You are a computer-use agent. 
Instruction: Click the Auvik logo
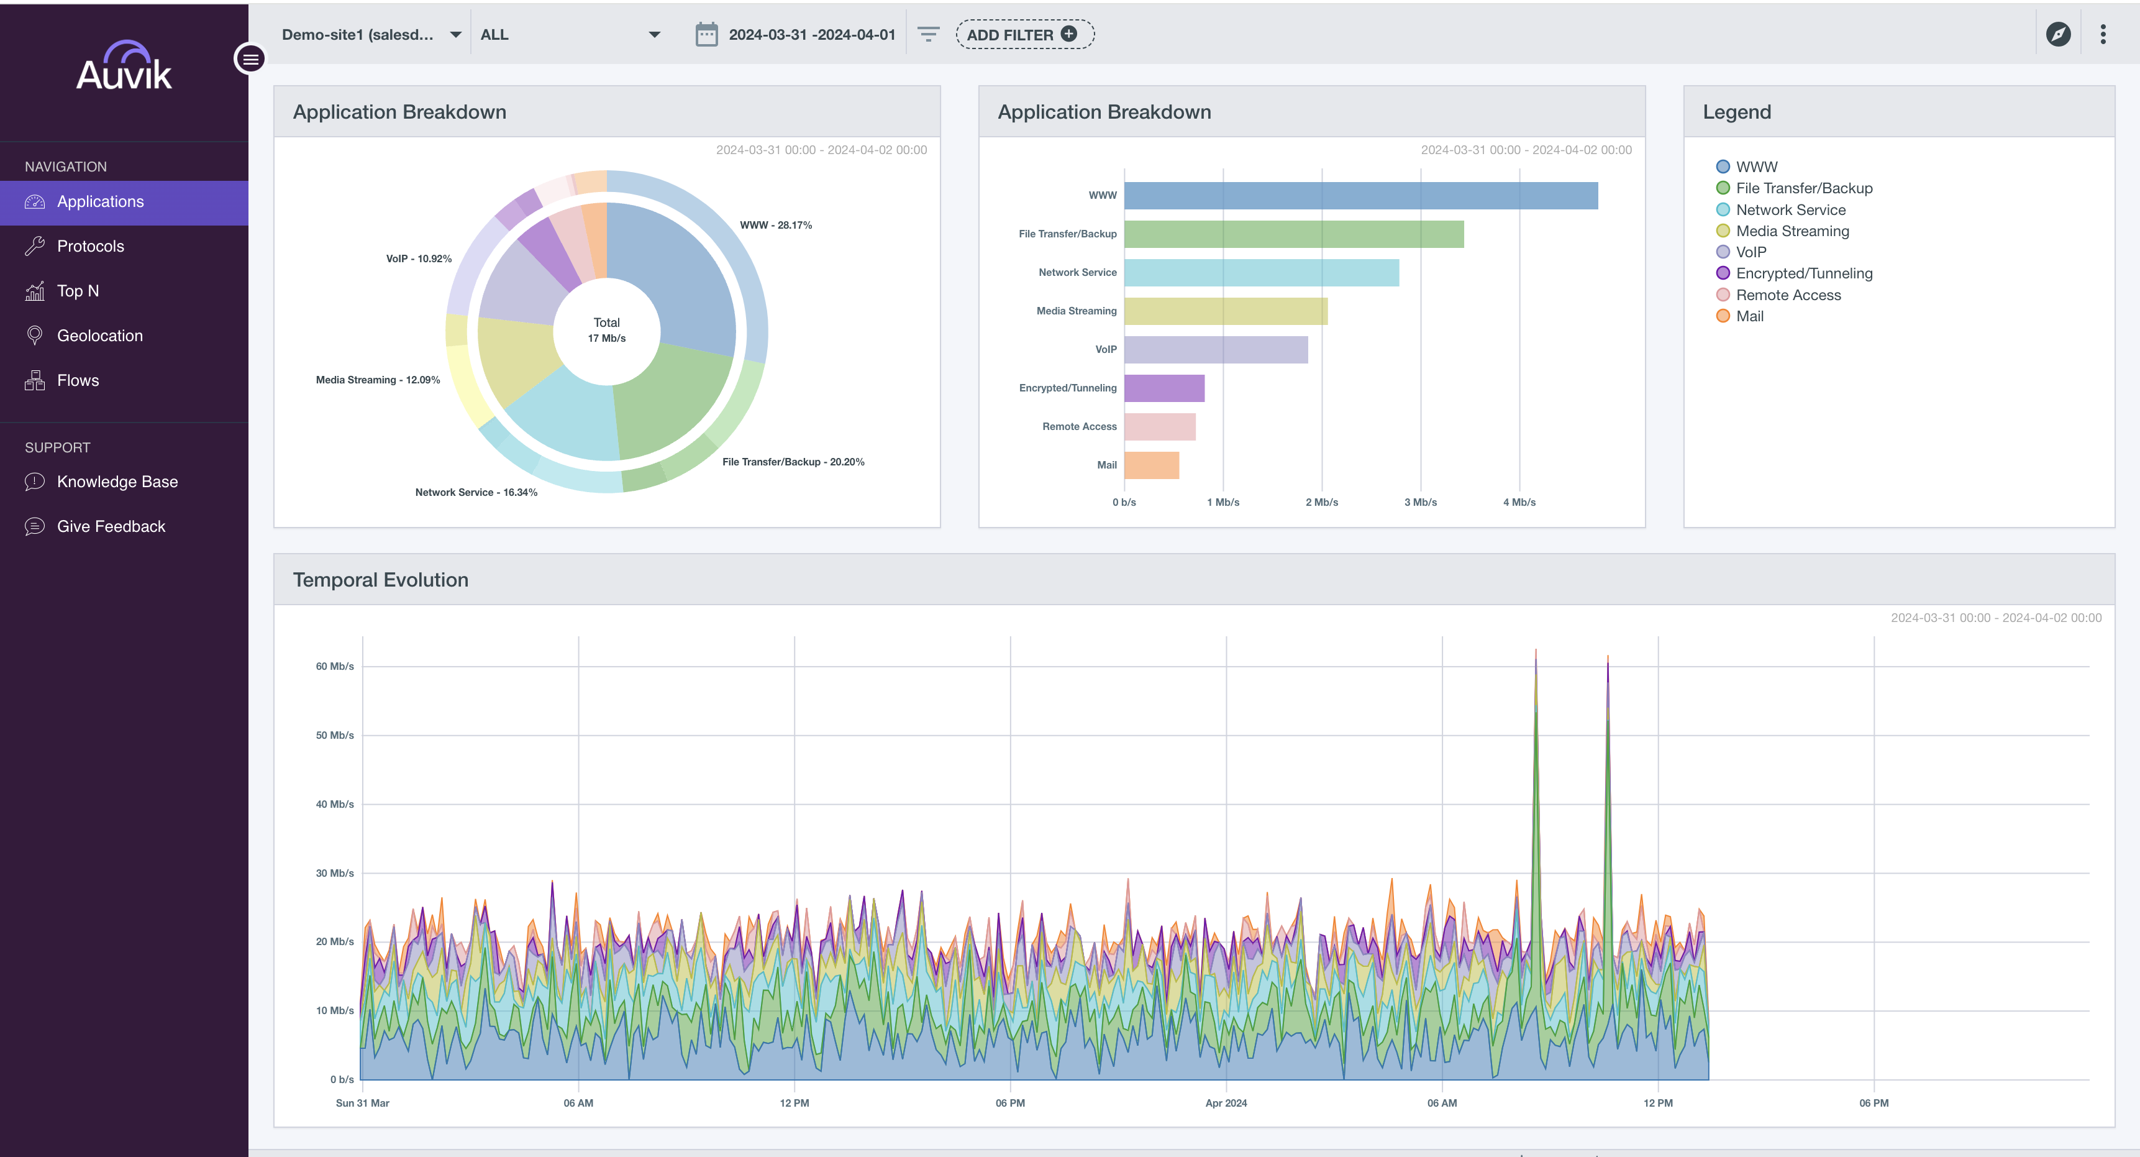[125, 66]
